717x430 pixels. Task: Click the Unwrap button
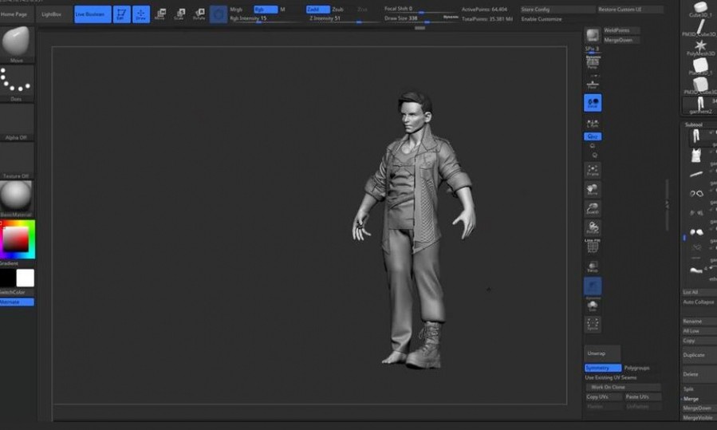[602, 353]
